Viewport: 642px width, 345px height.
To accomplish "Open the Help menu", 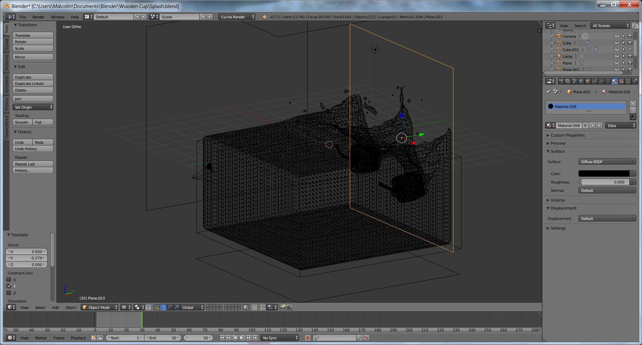I will [75, 17].
